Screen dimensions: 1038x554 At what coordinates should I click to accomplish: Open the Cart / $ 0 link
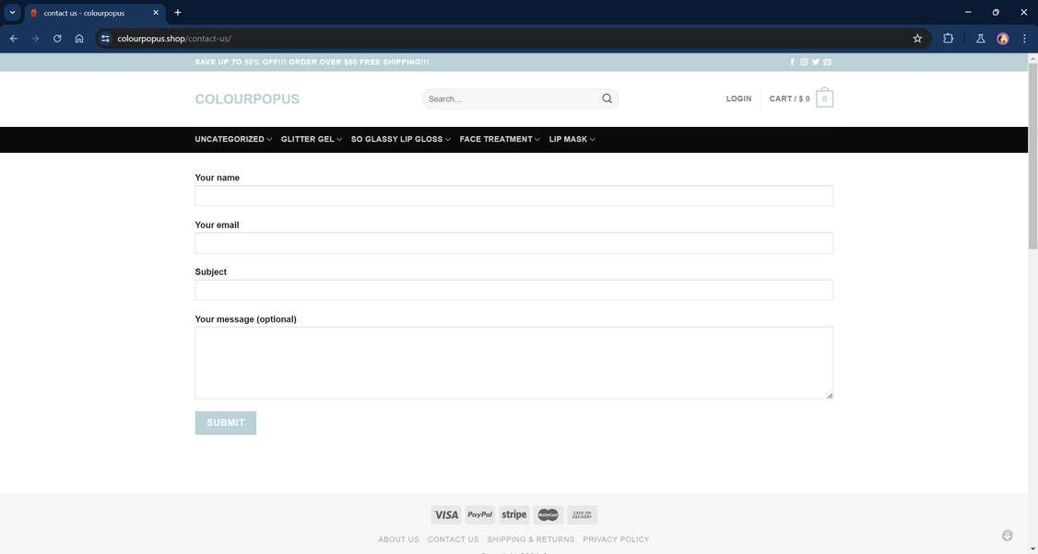click(789, 98)
